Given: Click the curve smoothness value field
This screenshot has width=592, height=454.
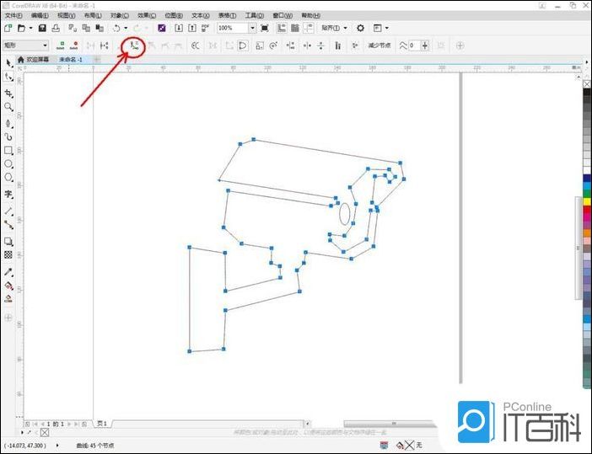Looking at the screenshot, I should (415, 45).
